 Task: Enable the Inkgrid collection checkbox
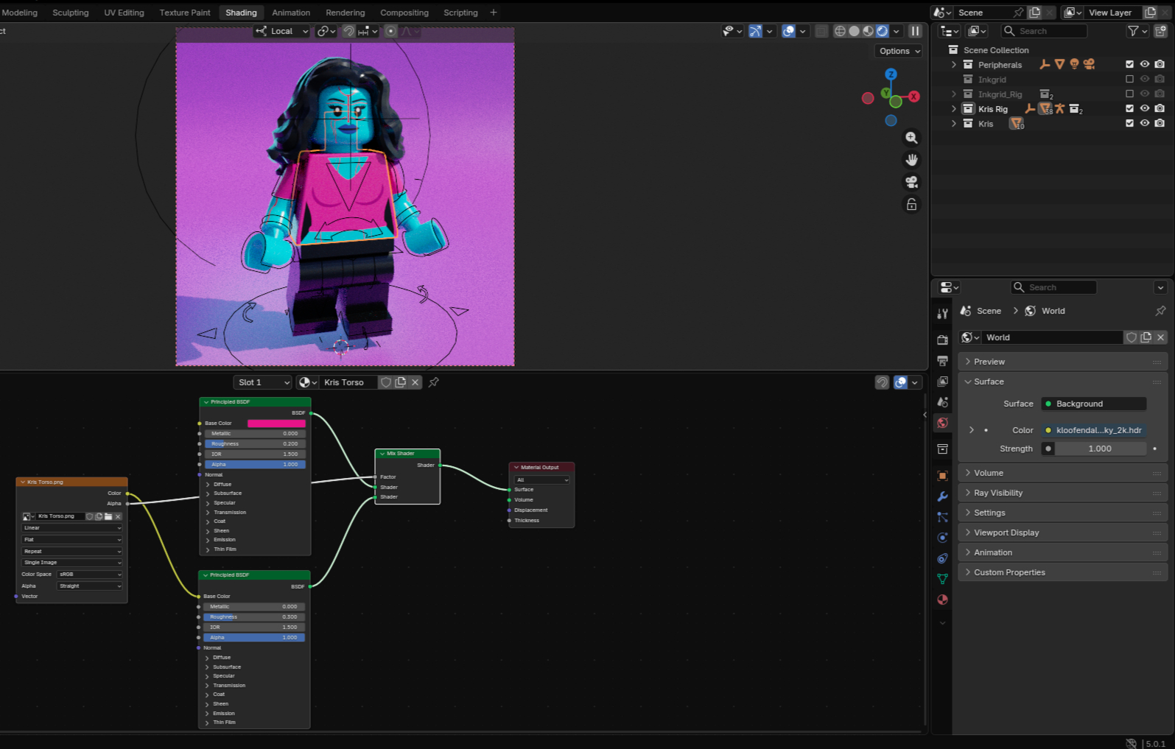click(x=1129, y=80)
